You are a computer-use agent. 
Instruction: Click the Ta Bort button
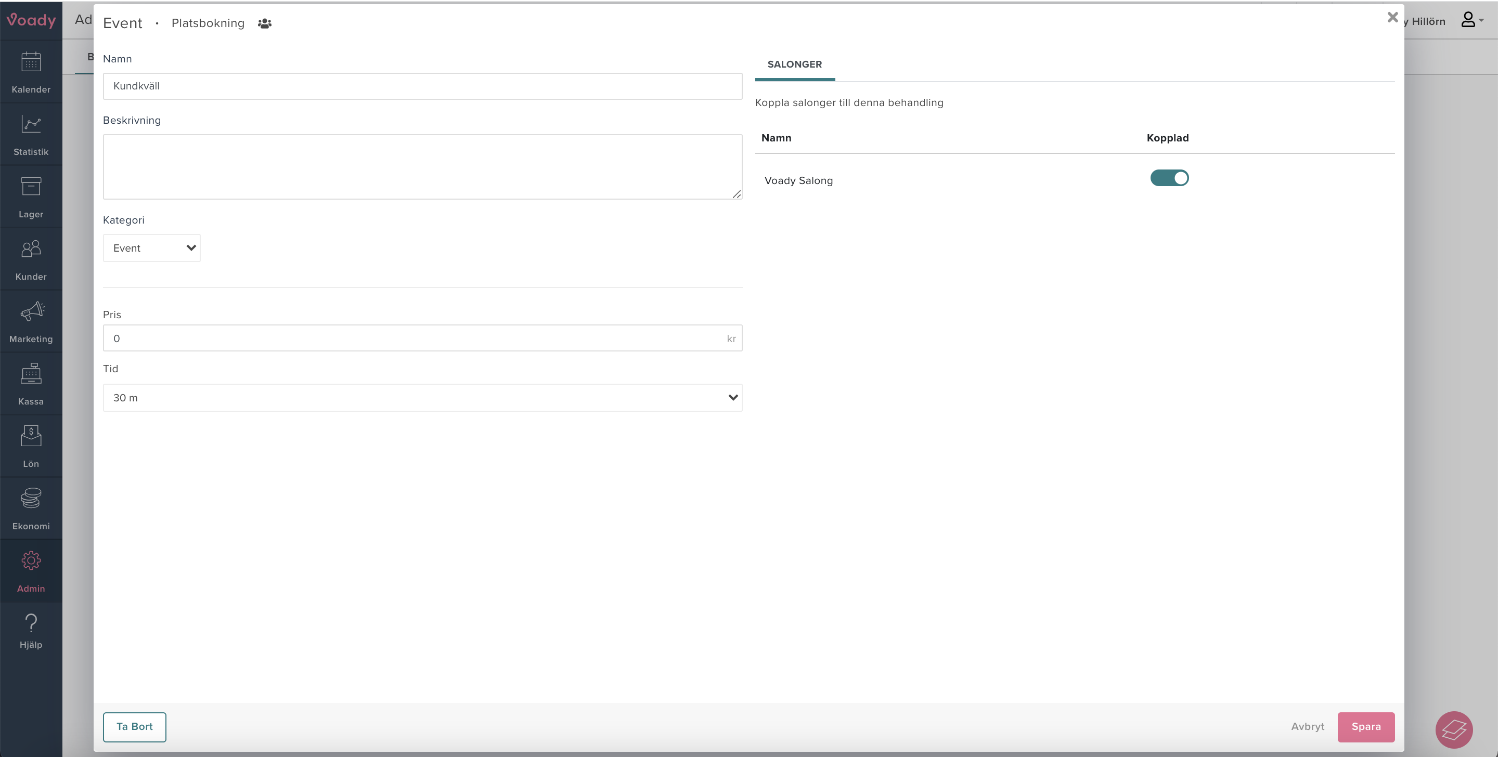(x=134, y=727)
